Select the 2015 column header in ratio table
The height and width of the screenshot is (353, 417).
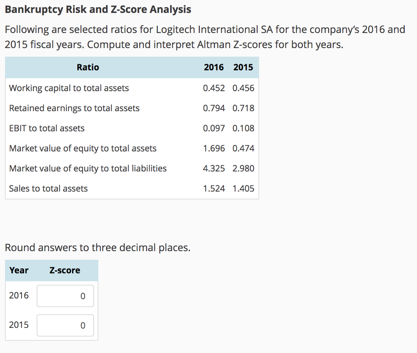click(243, 67)
